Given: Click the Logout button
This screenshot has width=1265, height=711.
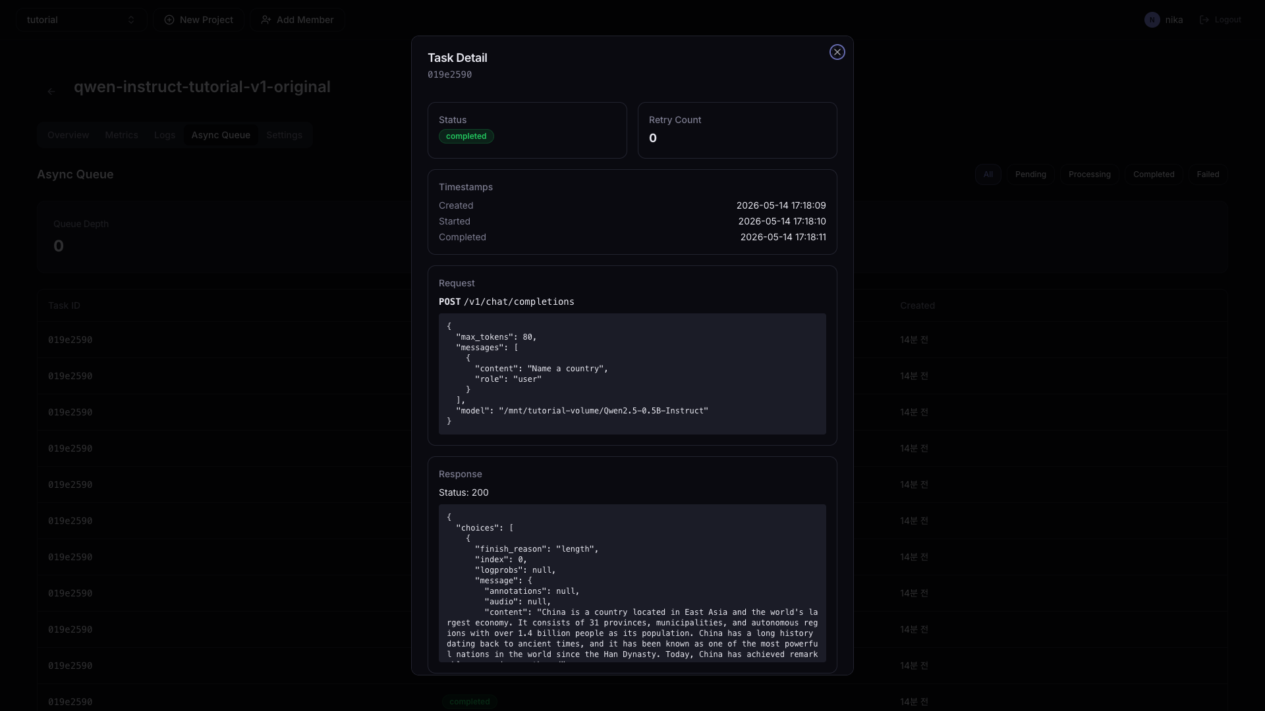Looking at the screenshot, I should [x=1220, y=20].
